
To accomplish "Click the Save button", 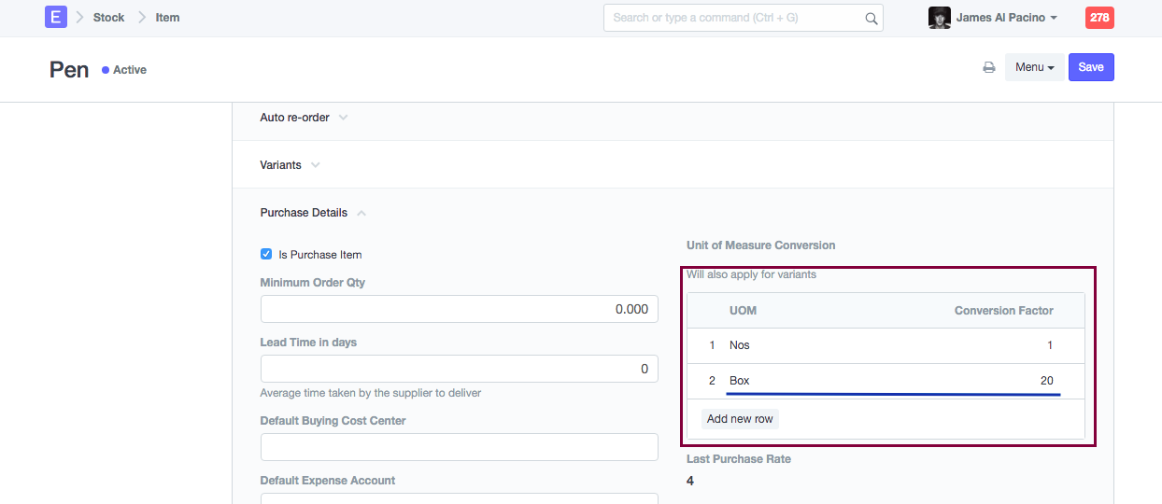I will (x=1091, y=67).
